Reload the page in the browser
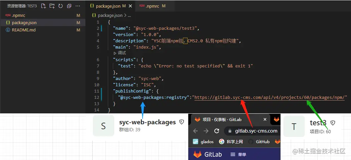 point(217,131)
